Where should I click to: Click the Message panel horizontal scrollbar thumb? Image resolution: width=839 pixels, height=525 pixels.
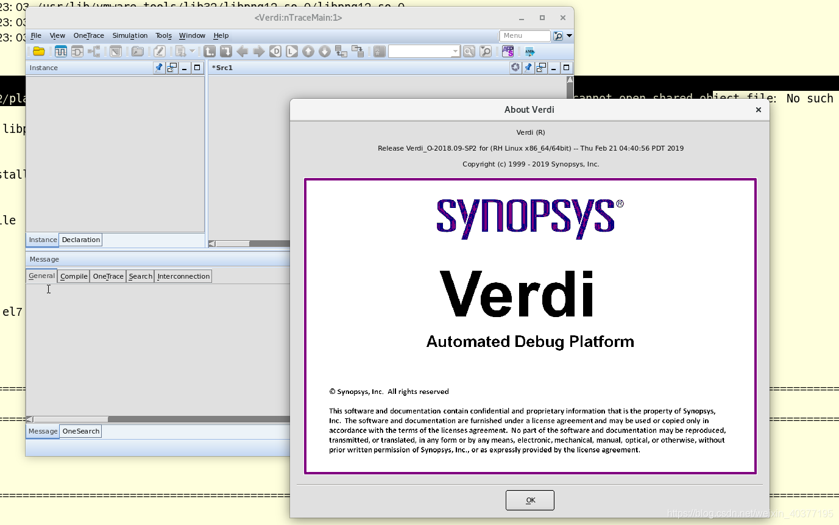[71, 420]
